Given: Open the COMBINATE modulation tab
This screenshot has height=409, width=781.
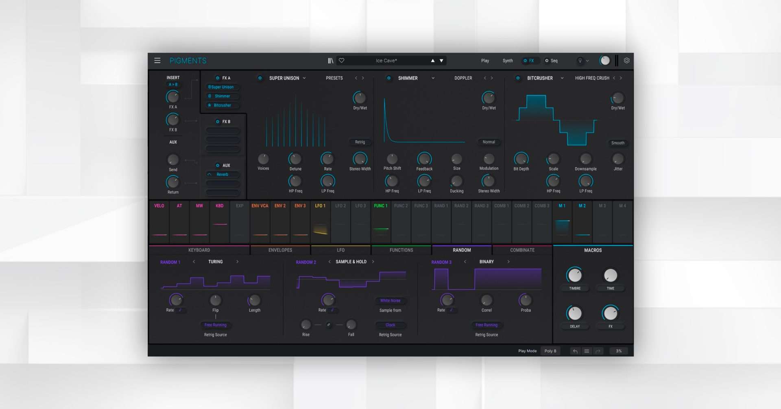Looking at the screenshot, I should [x=522, y=250].
